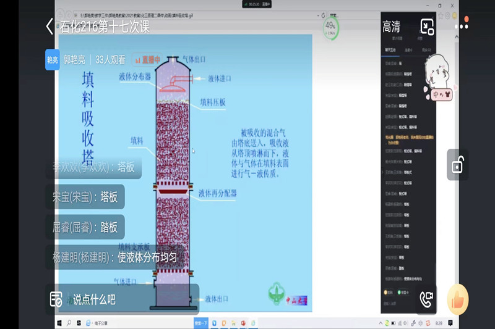Click the 艳亮 host avatar badge

pyautogui.click(x=53, y=60)
